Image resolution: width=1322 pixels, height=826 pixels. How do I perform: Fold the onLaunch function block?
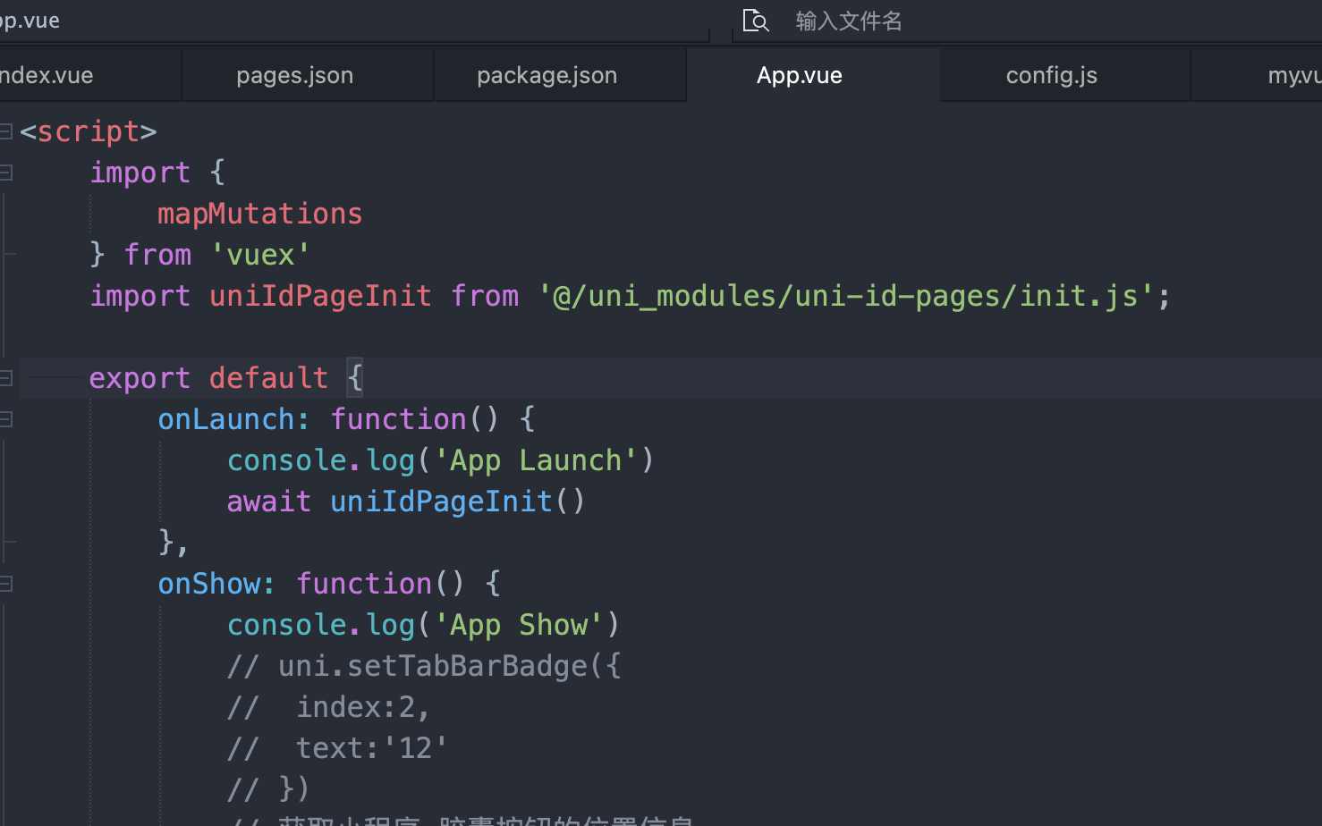(x=6, y=419)
